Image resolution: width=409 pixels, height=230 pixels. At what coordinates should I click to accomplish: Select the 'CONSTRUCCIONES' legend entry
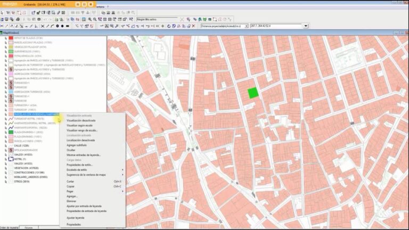(29, 172)
